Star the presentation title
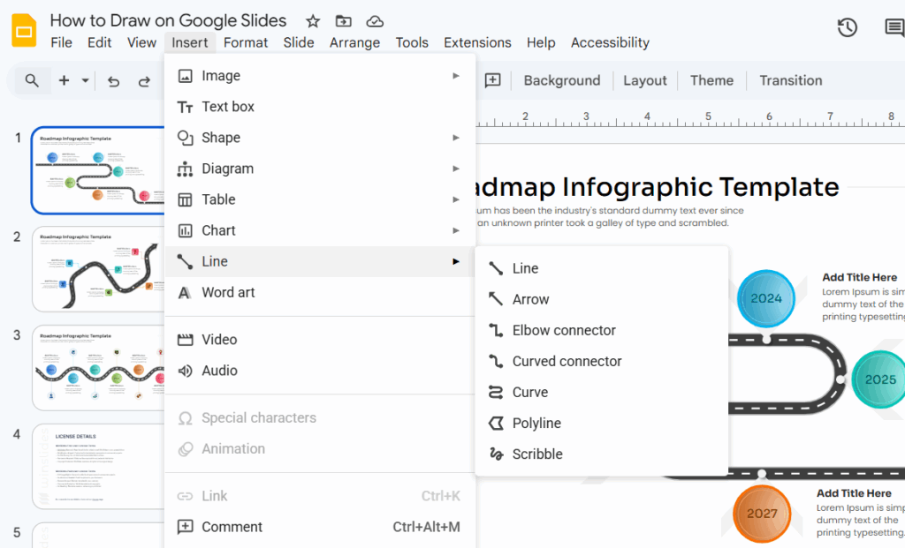Screen dimensions: 905x548 (x=313, y=21)
